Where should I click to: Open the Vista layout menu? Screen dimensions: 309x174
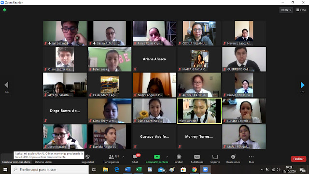(x=301, y=10)
